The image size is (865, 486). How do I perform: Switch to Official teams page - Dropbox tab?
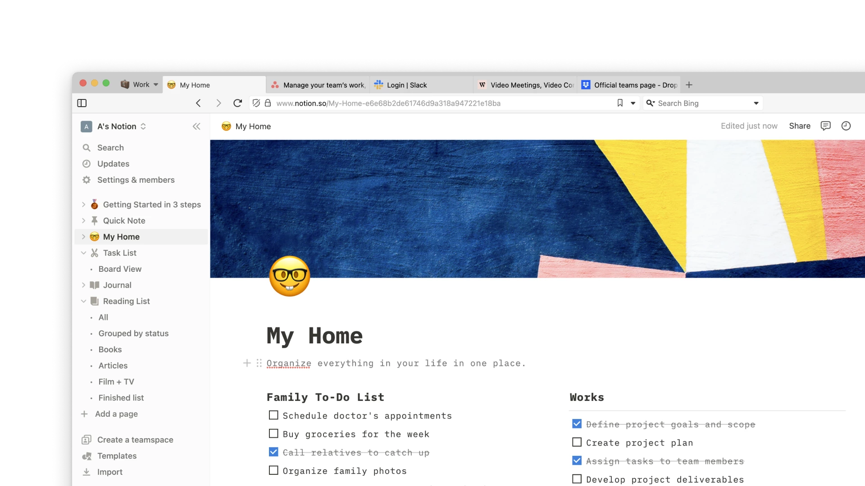629,85
